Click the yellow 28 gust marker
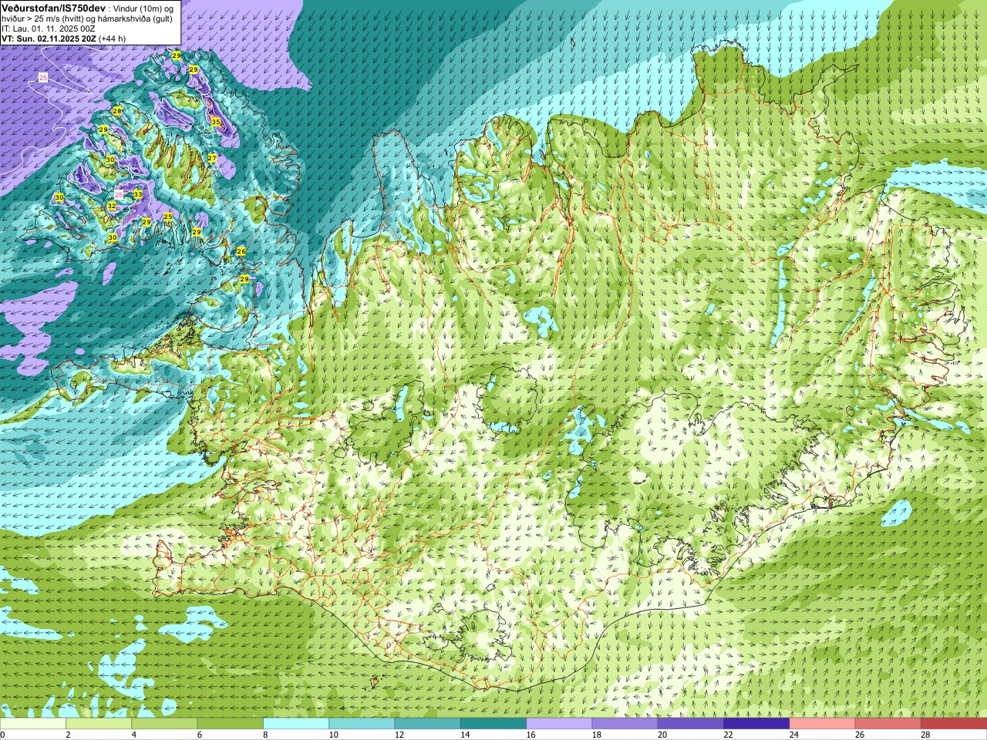The width and height of the screenshot is (987, 740). click(x=117, y=111)
